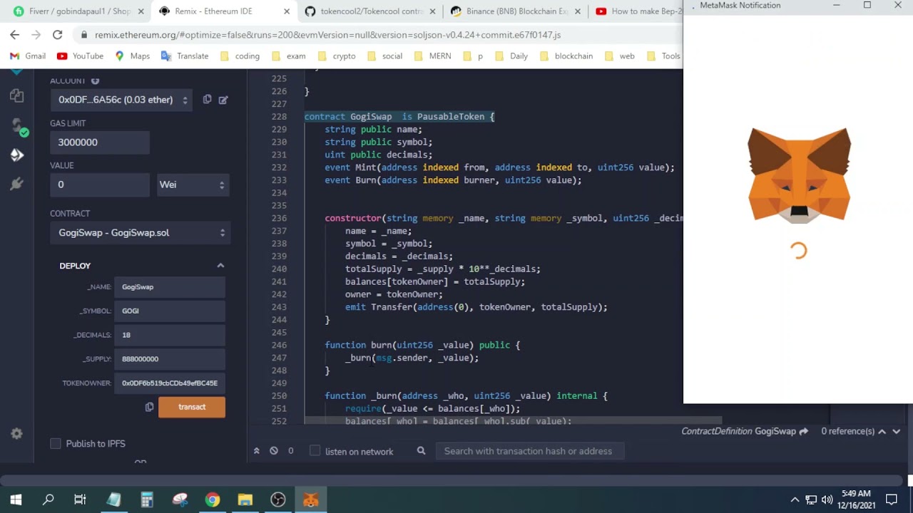Viewport: 913px width, 513px height.
Task: Open the Gmail bookmark
Action: tap(28, 56)
